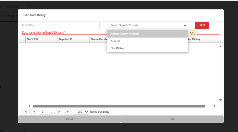238x132 pixels.
Task: Choose Alamat from the criteria list
Action: (x=147, y=41)
